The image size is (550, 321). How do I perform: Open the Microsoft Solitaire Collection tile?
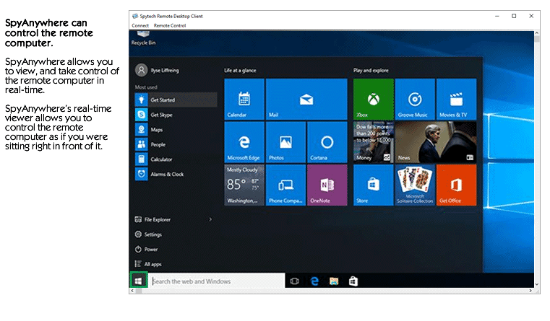415,185
